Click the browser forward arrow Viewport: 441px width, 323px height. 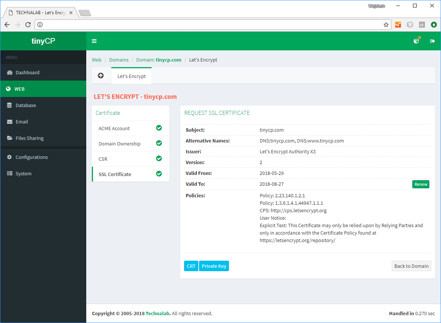(x=18, y=25)
